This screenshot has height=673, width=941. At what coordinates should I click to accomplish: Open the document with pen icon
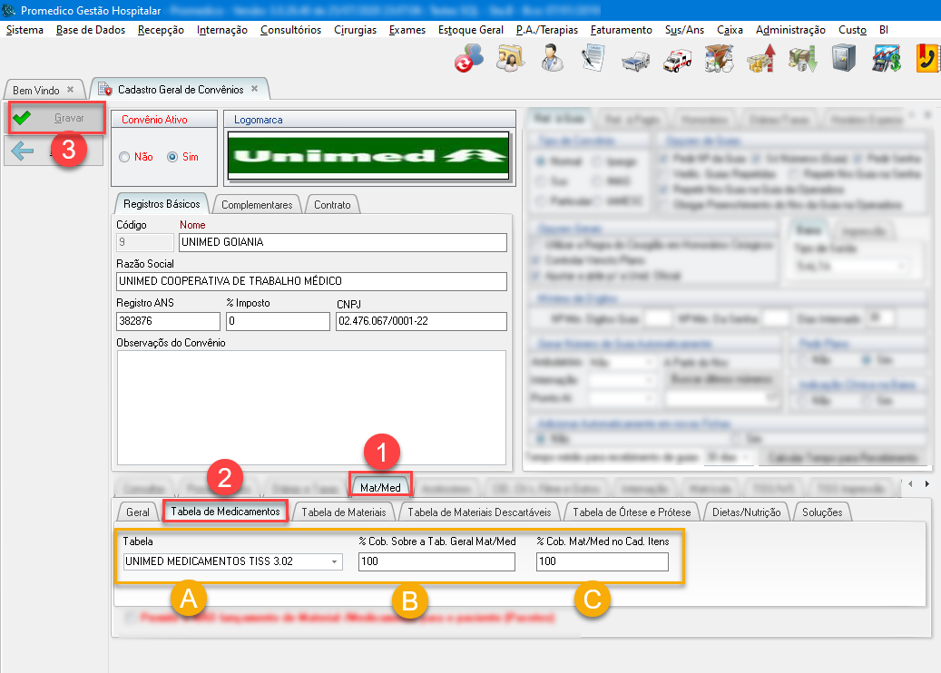pos(593,59)
